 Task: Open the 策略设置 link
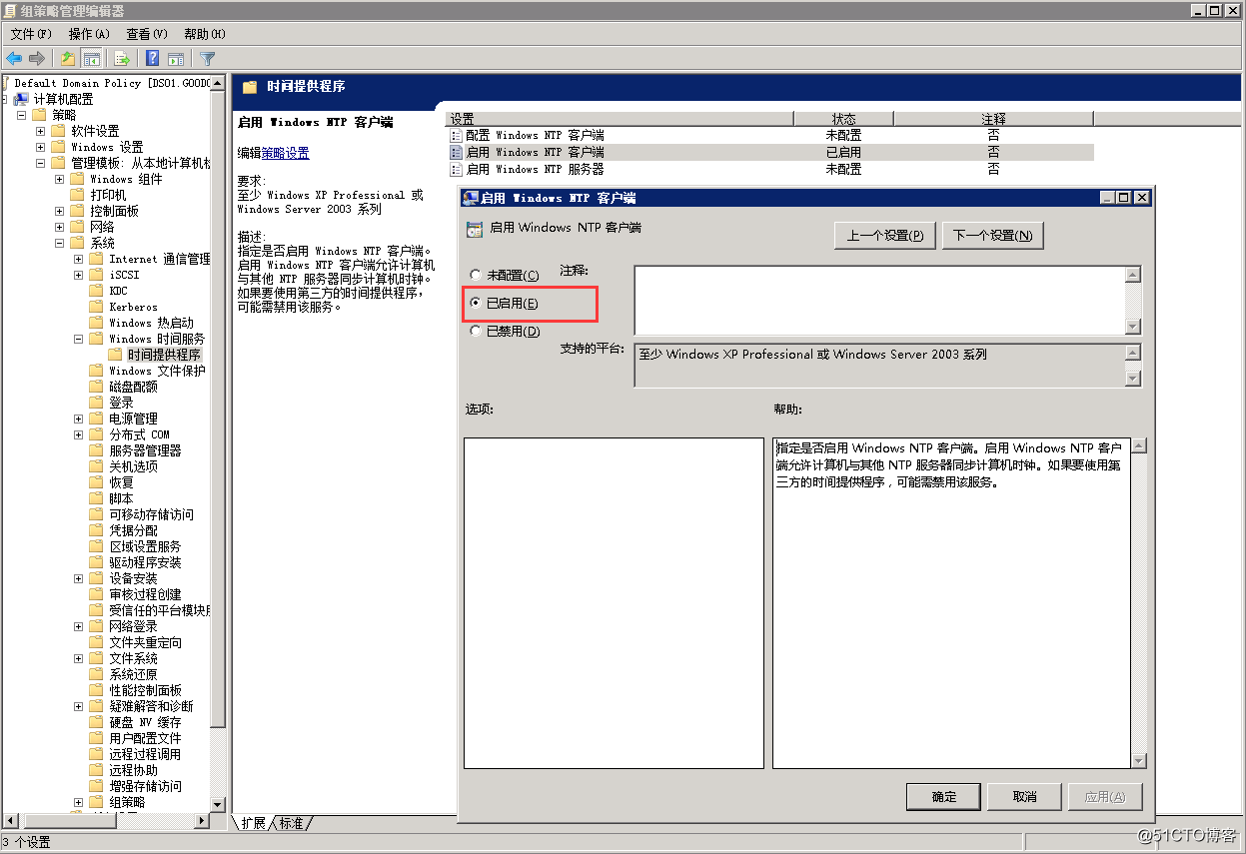[285, 153]
